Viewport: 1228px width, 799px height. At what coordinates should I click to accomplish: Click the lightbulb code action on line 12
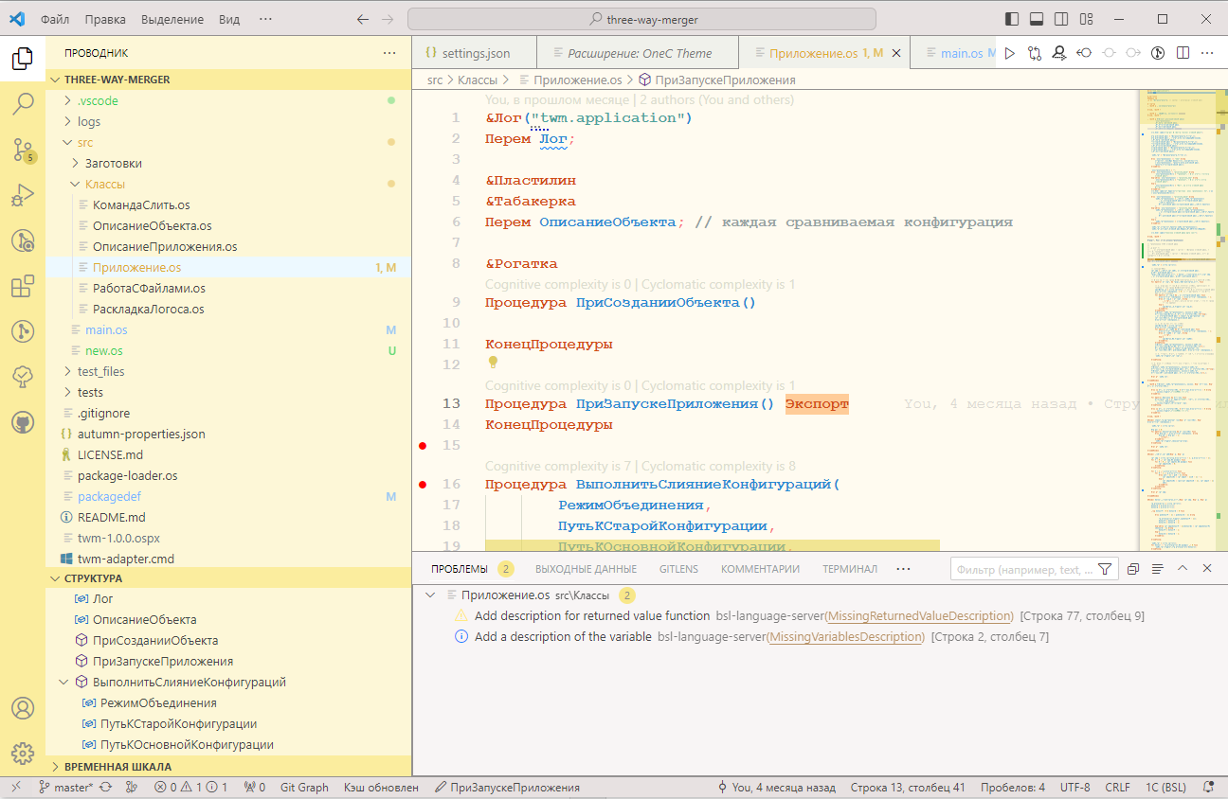[x=493, y=362]
